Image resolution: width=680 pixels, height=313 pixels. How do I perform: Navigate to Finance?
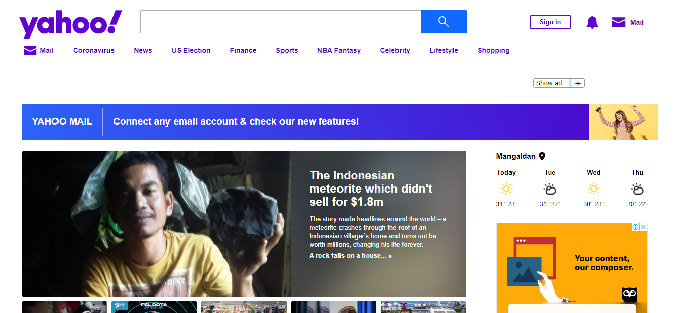coord(243,50)
